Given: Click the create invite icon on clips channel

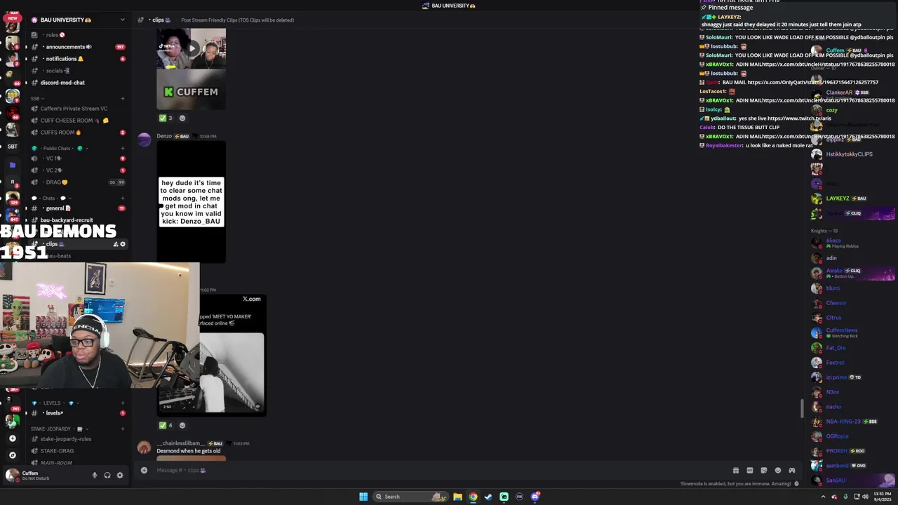Looking at the screenshot, I should click(115, 244).
